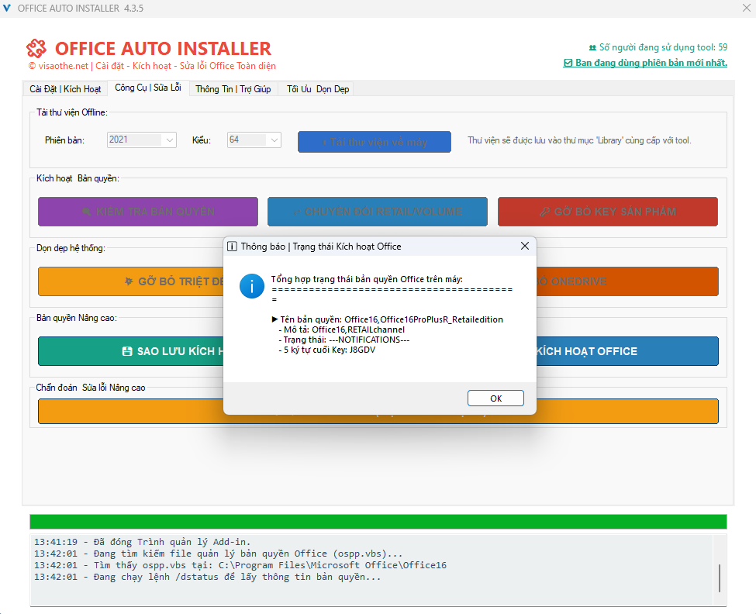Click SAO LƯU KÍCH HOẠT button

click(131, 351)
